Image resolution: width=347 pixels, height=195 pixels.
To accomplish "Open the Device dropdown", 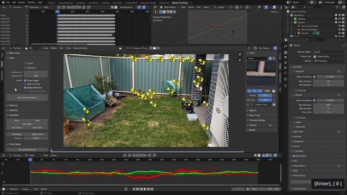I will point(329,61).
